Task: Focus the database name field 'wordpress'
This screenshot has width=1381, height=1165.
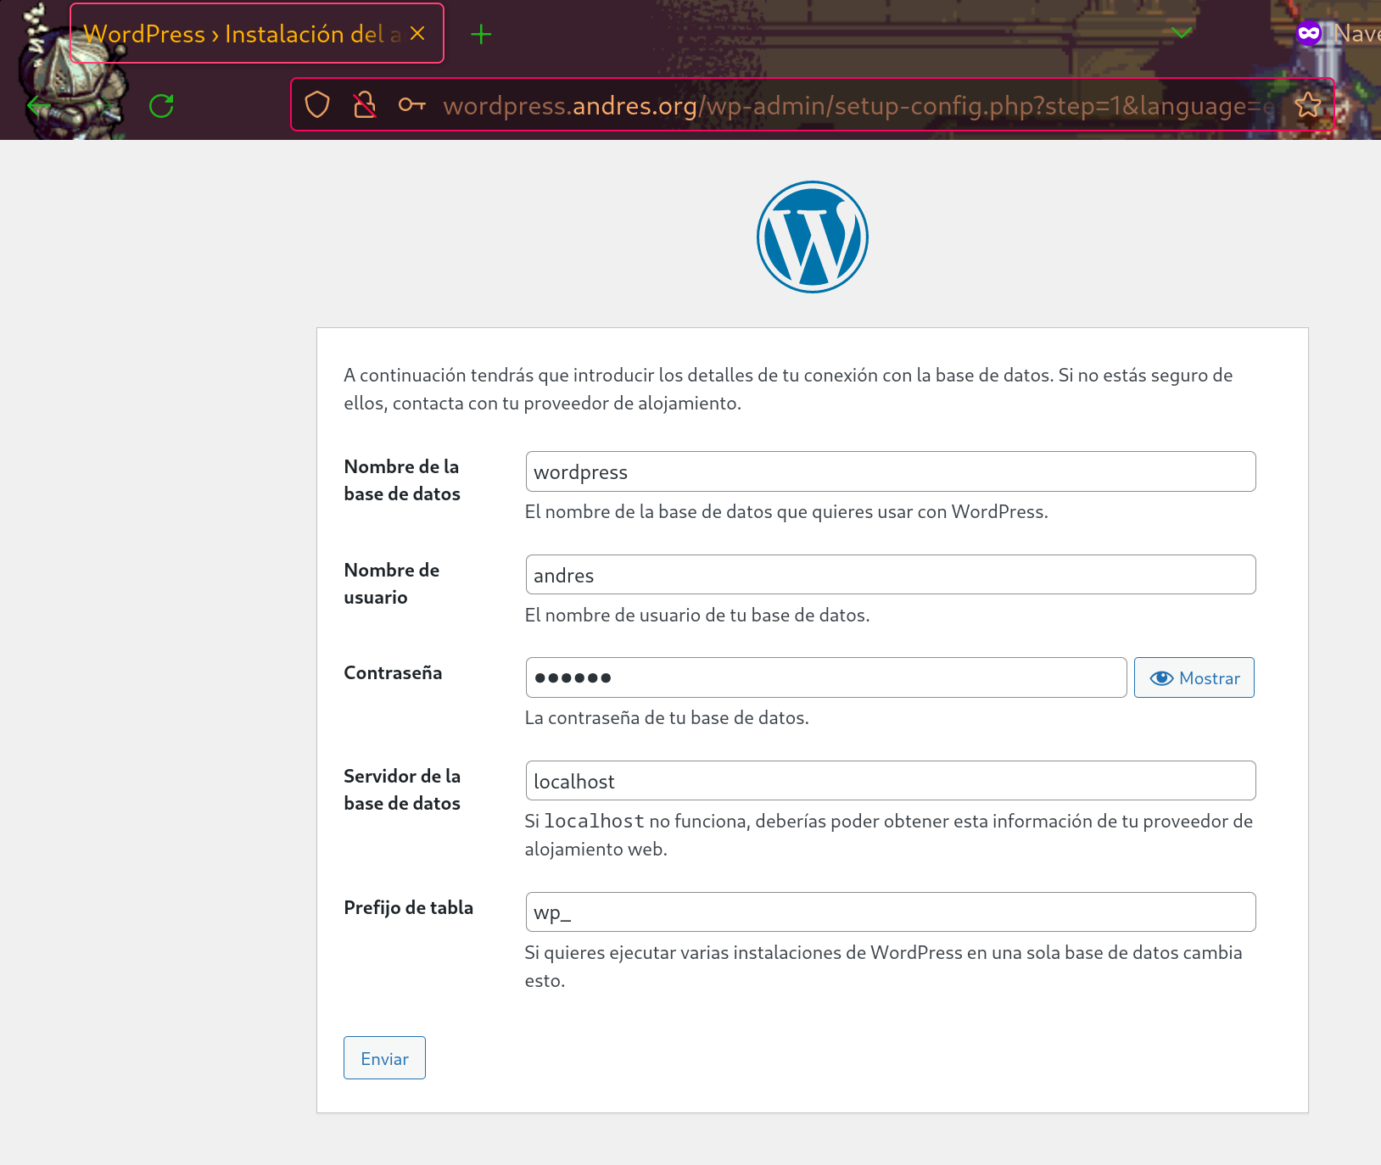Action: 891,471
